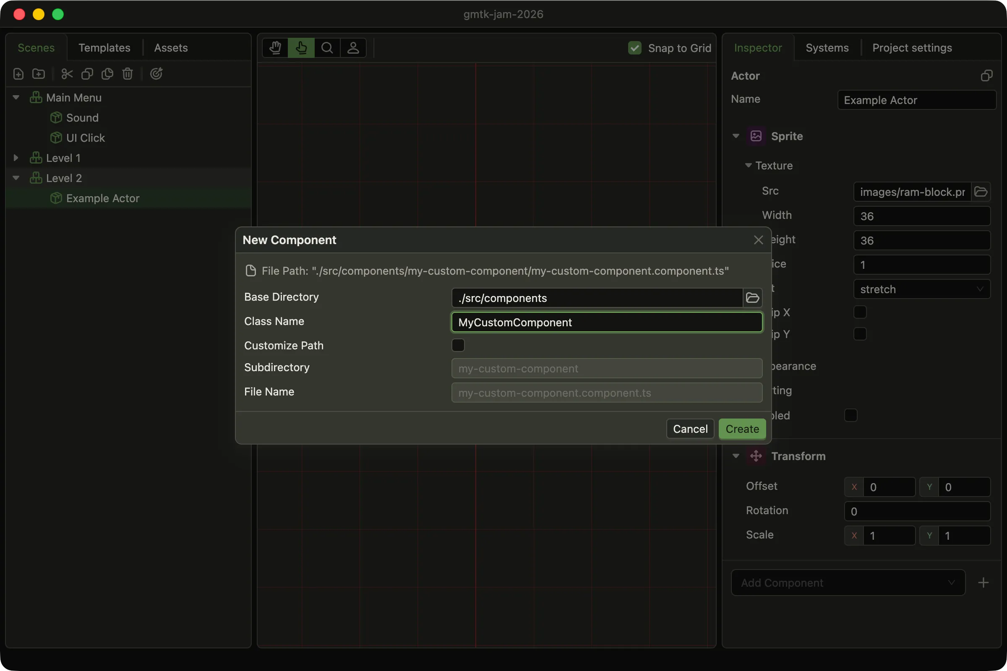This screenshot has height=671, width=1007.
Task: Collapse the Texture group
Action: pos(749,165)
